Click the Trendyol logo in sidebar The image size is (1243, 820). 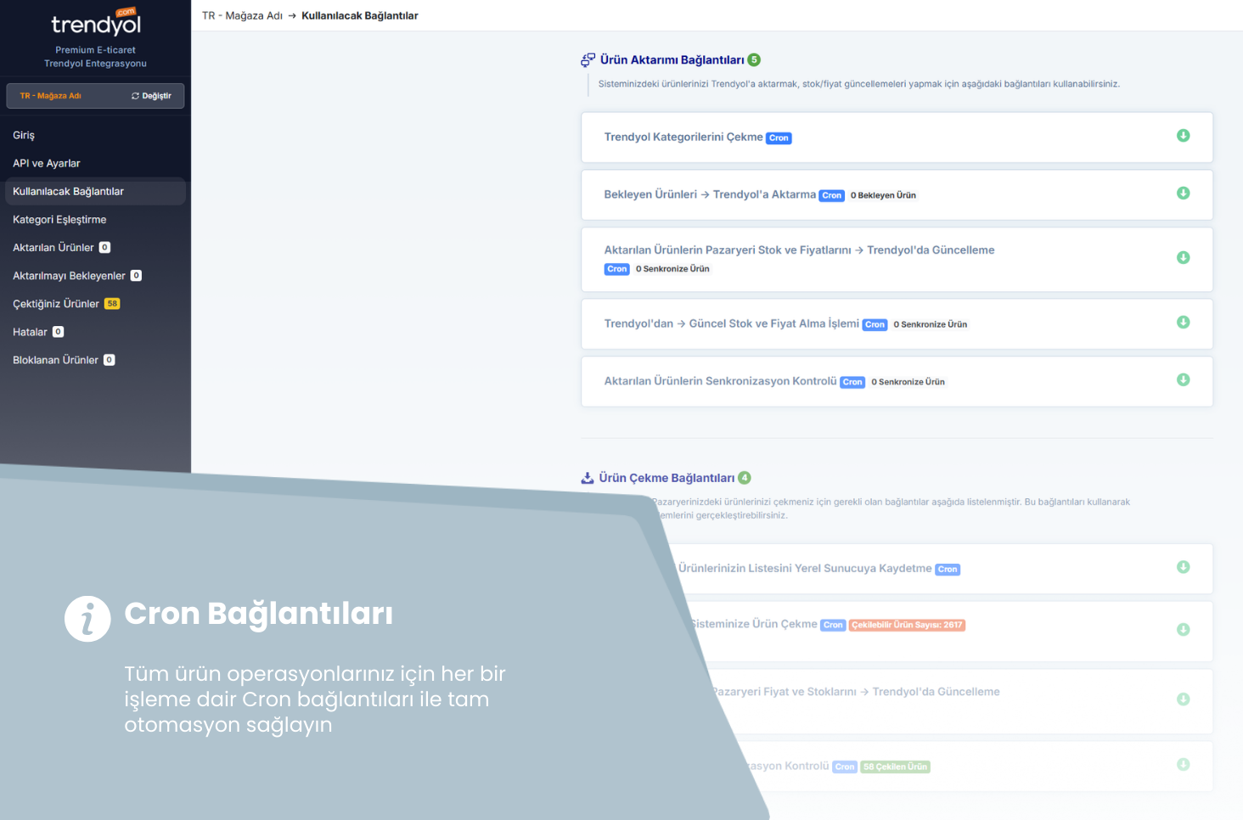pos(95,24)
